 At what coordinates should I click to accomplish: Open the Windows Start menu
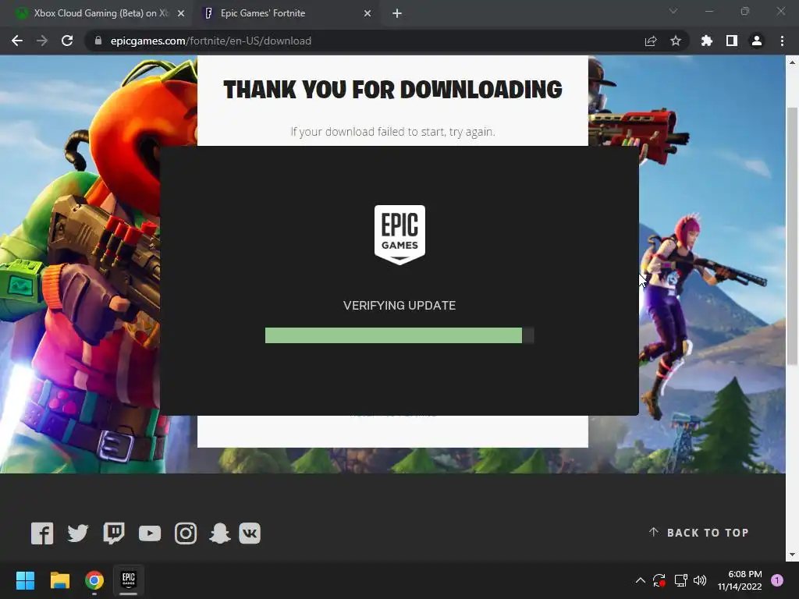[x=25, y=580]
